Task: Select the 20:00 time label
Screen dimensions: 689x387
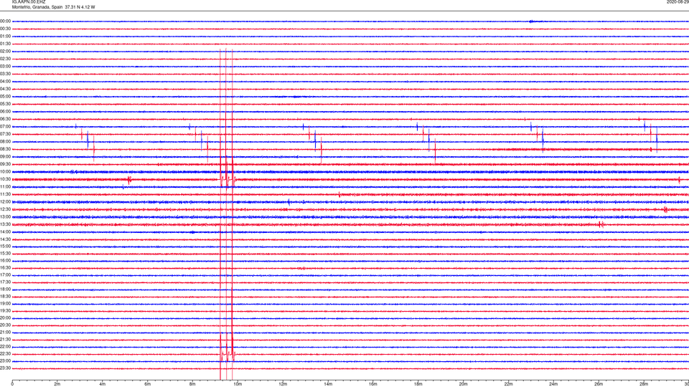Action: [5, 318]
